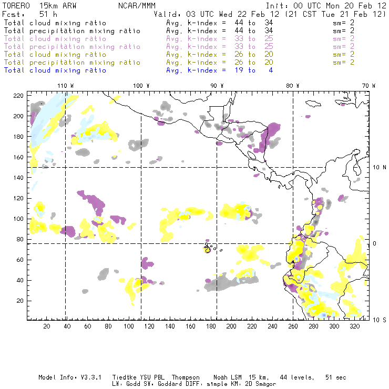
Task: Select the purple "Total cloud mixing ratio" legend line
Action: pos(55,39)
